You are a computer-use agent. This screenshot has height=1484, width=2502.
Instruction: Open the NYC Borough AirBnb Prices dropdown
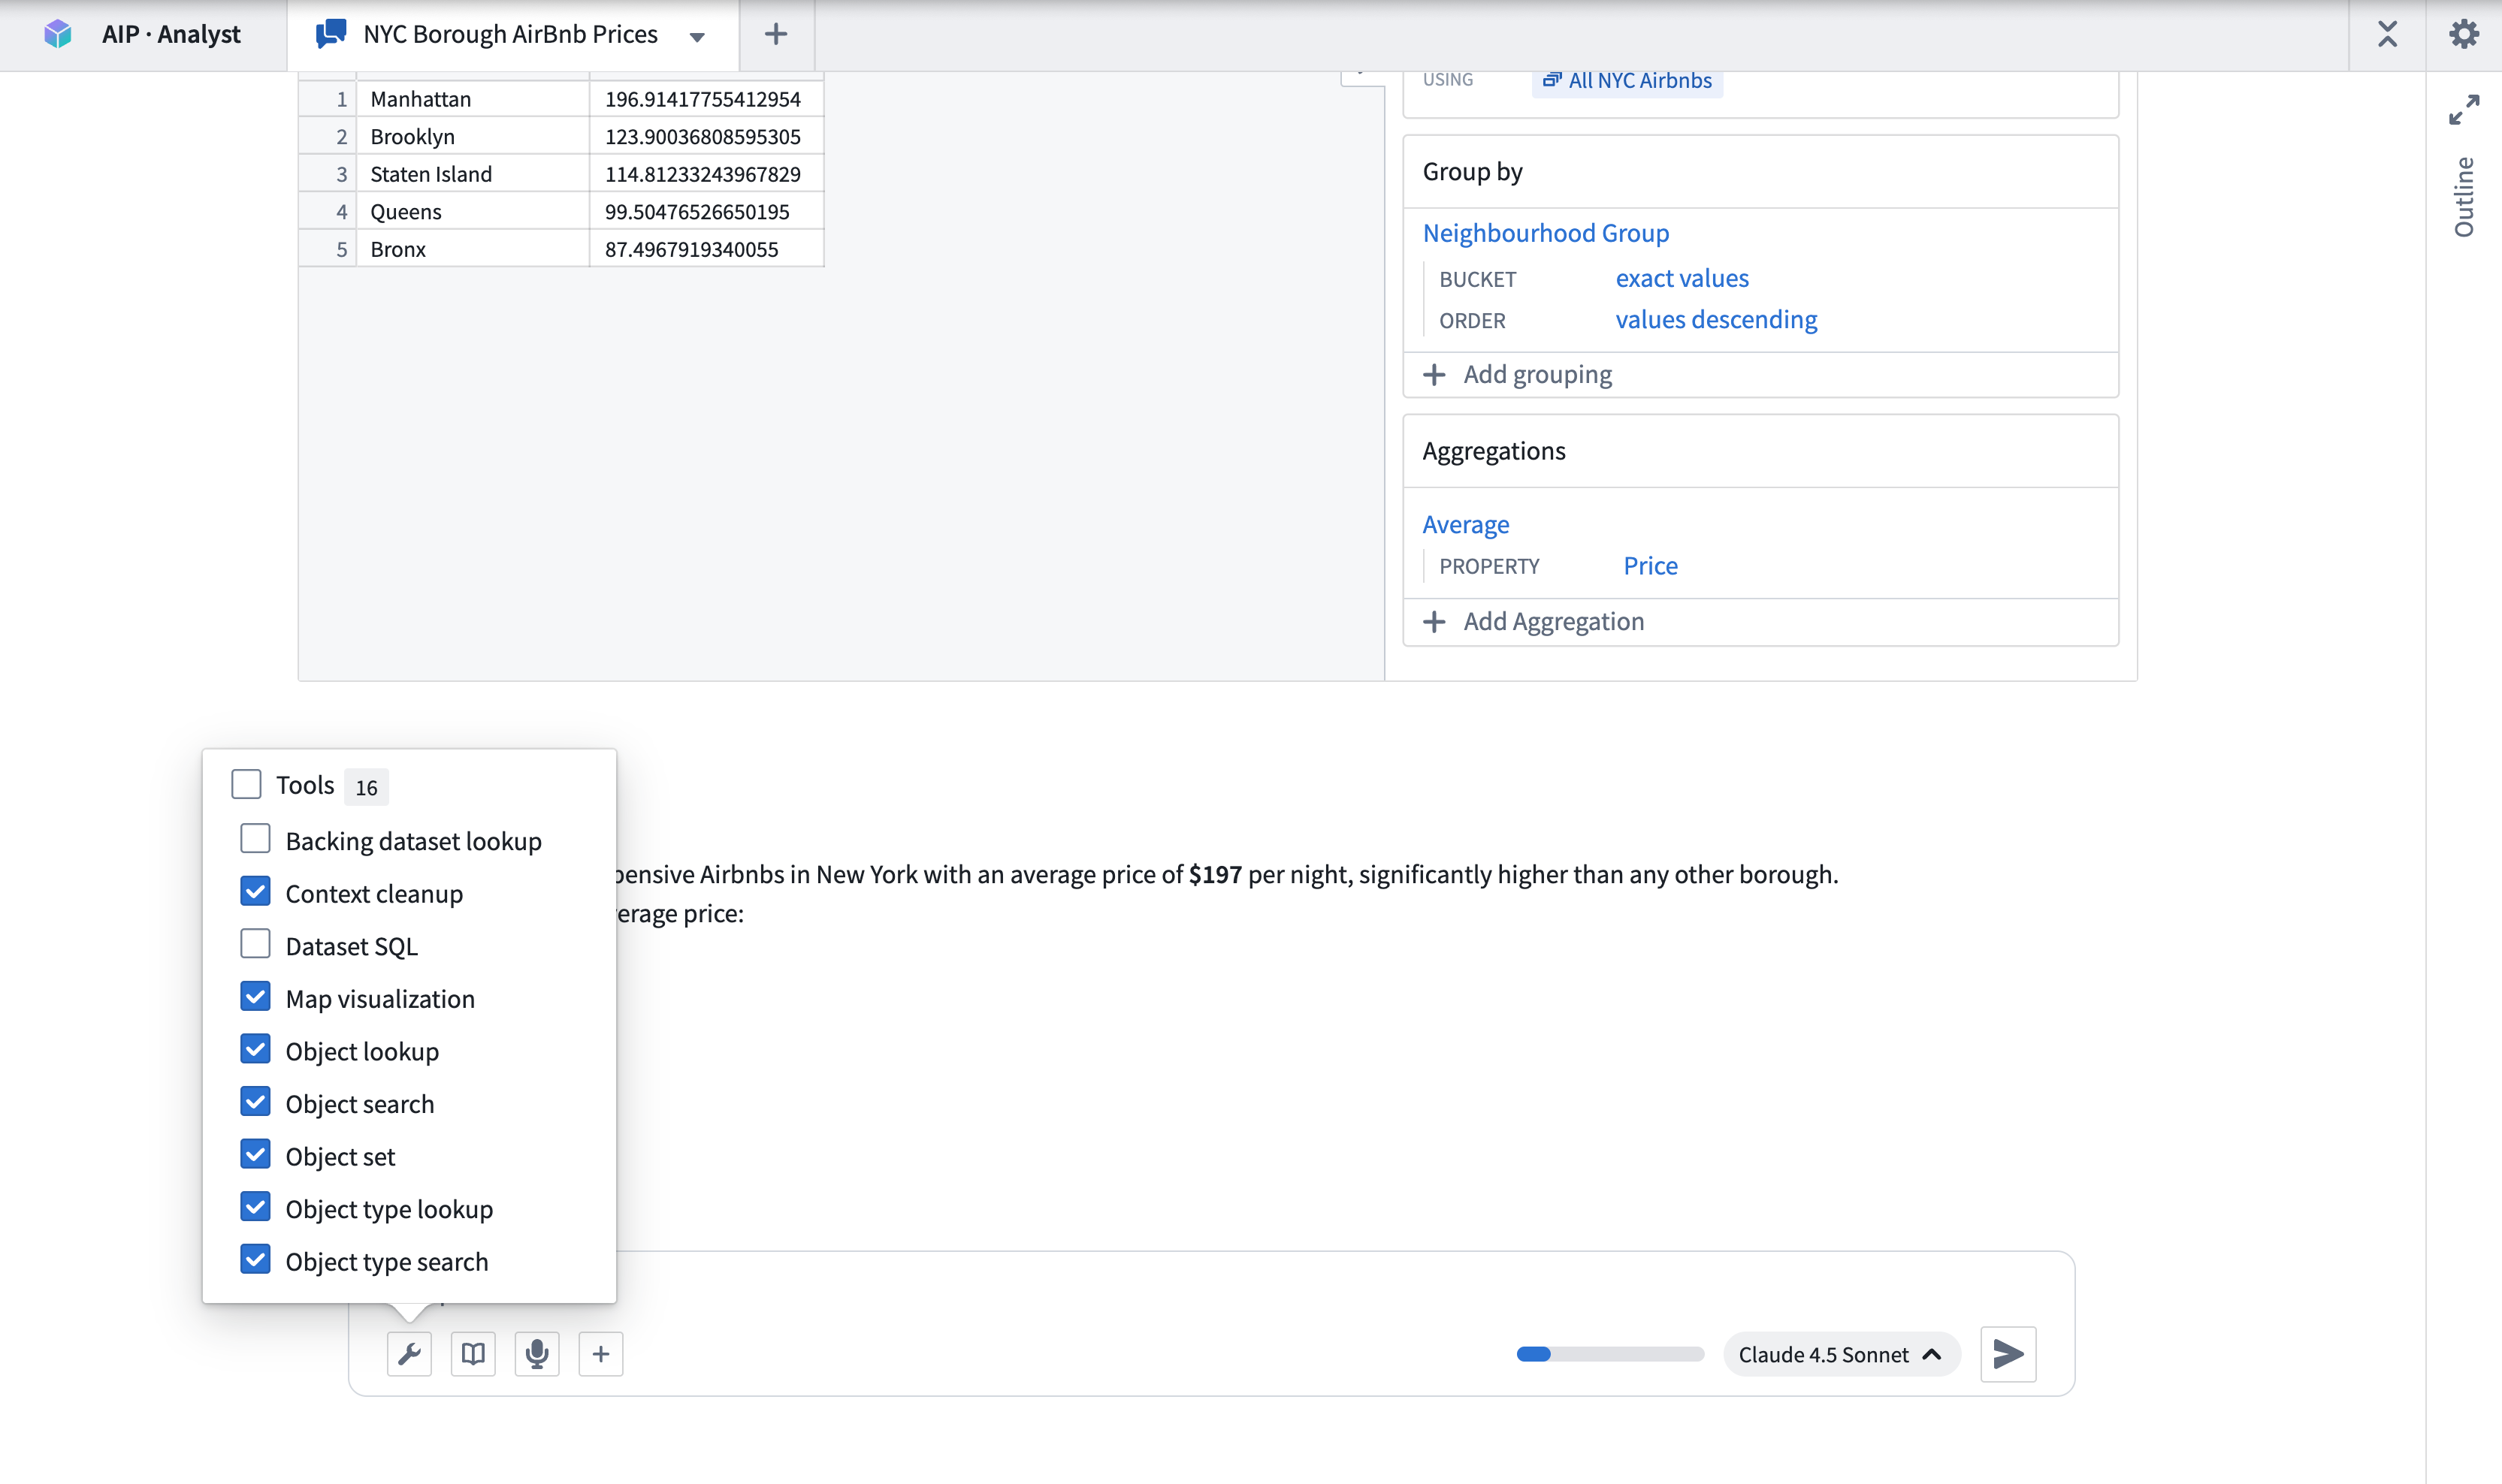(x=697, y=35)
